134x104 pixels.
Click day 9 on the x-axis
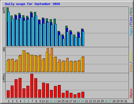click(x=40, y=101)
